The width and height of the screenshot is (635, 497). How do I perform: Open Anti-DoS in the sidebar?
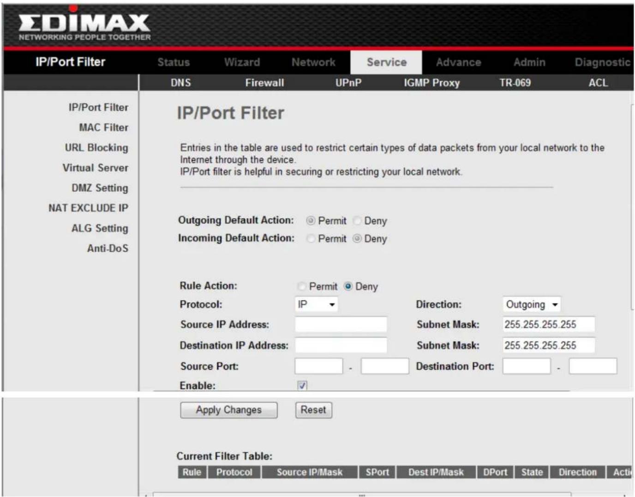pos(108,248)
